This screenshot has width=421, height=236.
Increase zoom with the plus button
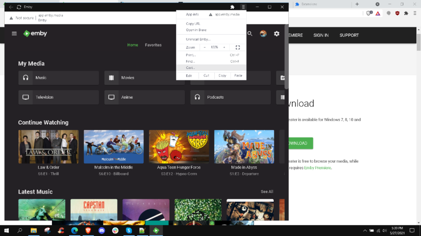click(x=224, y=47)
